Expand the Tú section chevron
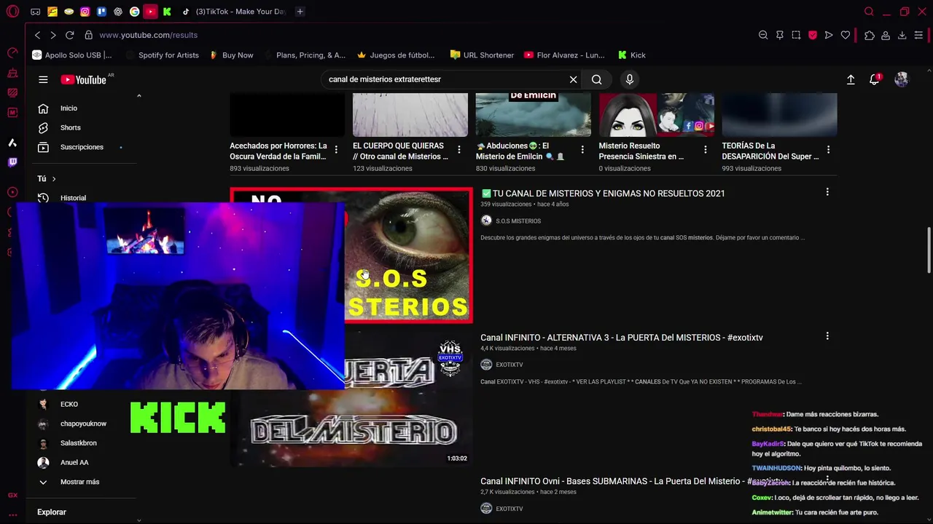The image size is (933, 524). (53, 179)
